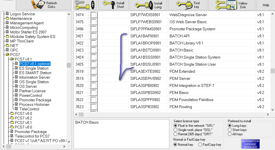This screenshot has height=150, width=275.
Task: Select Process Historian item
Action: (x=34, y=105)
